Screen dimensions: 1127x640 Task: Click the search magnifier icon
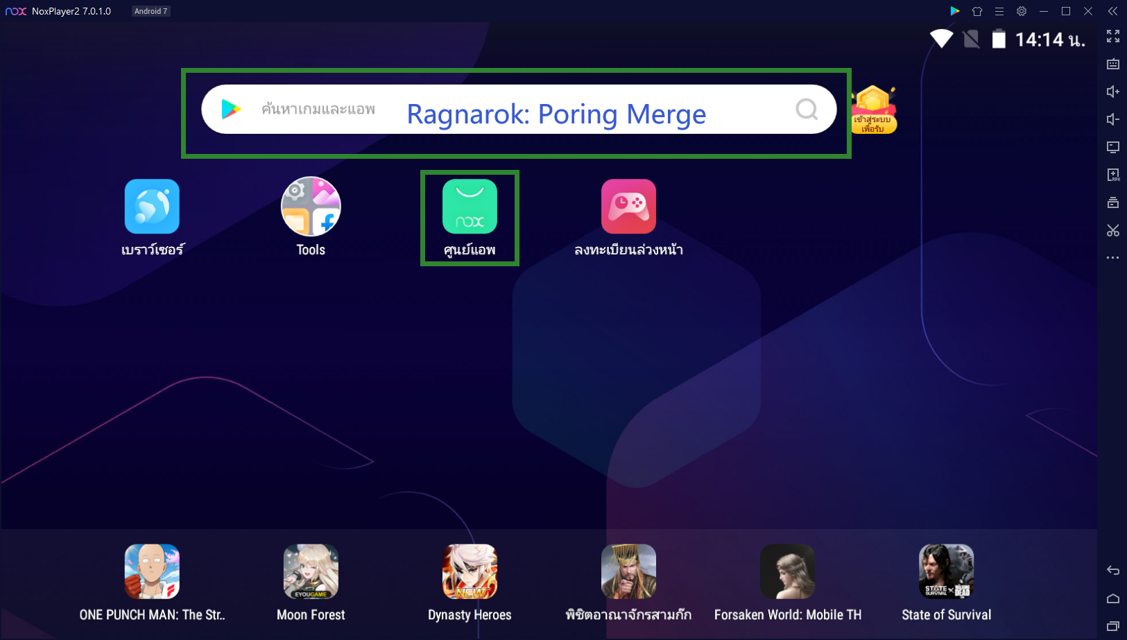pos(807,110)
